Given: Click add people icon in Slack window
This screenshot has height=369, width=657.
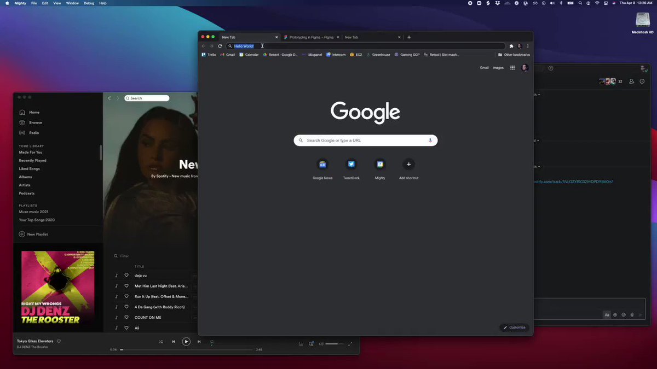Looking at the screenshot, I should [x=631, y=81].
